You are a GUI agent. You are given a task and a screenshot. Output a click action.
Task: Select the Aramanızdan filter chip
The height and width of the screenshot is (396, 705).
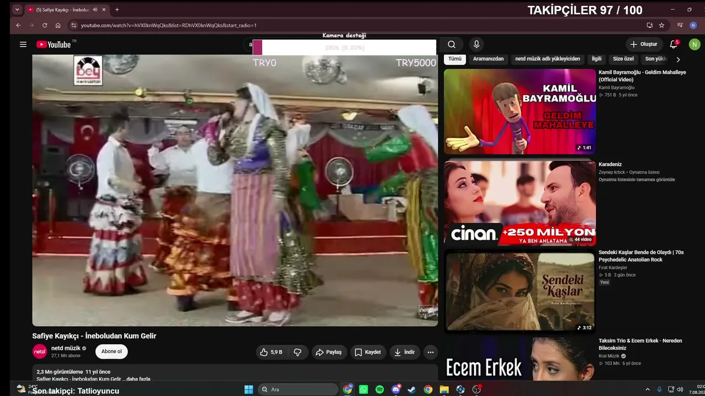point(489,59)
